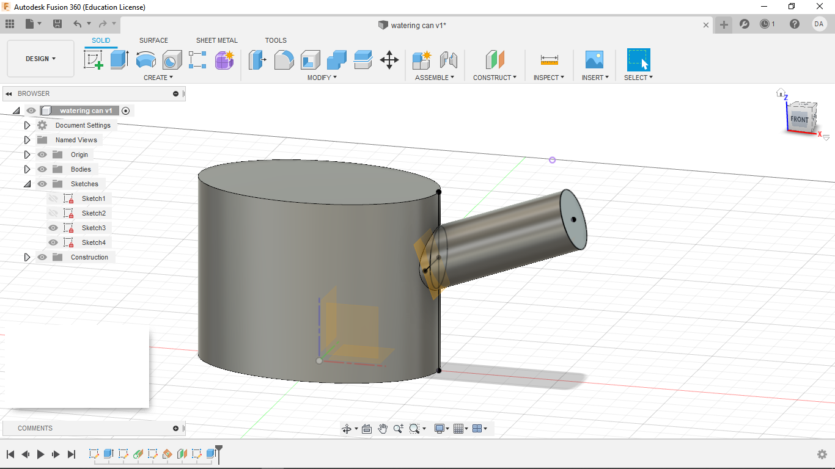Viewport: 835px width, 469px height.
Task: Open the data panel grid icon
Action: point(10,24)
